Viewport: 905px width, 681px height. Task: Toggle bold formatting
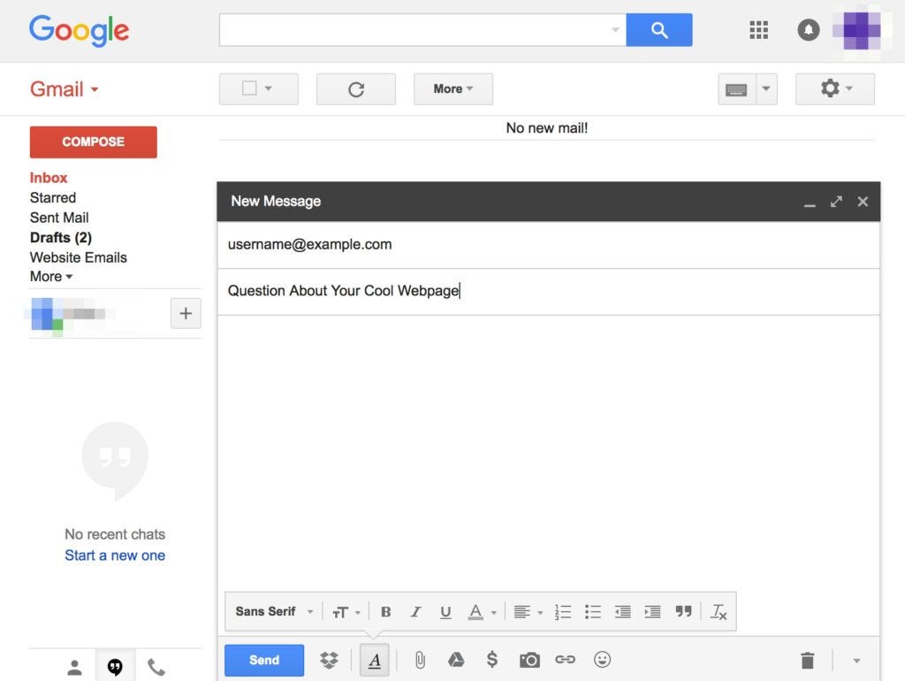(x=386, y=612)
